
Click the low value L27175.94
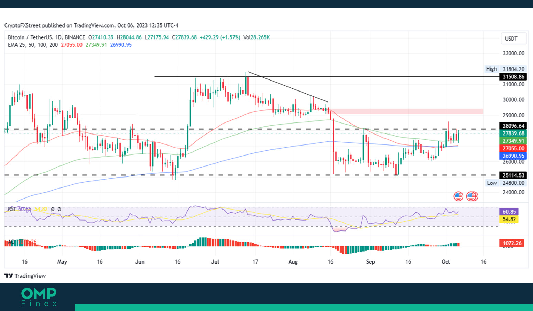pos(156,37)
